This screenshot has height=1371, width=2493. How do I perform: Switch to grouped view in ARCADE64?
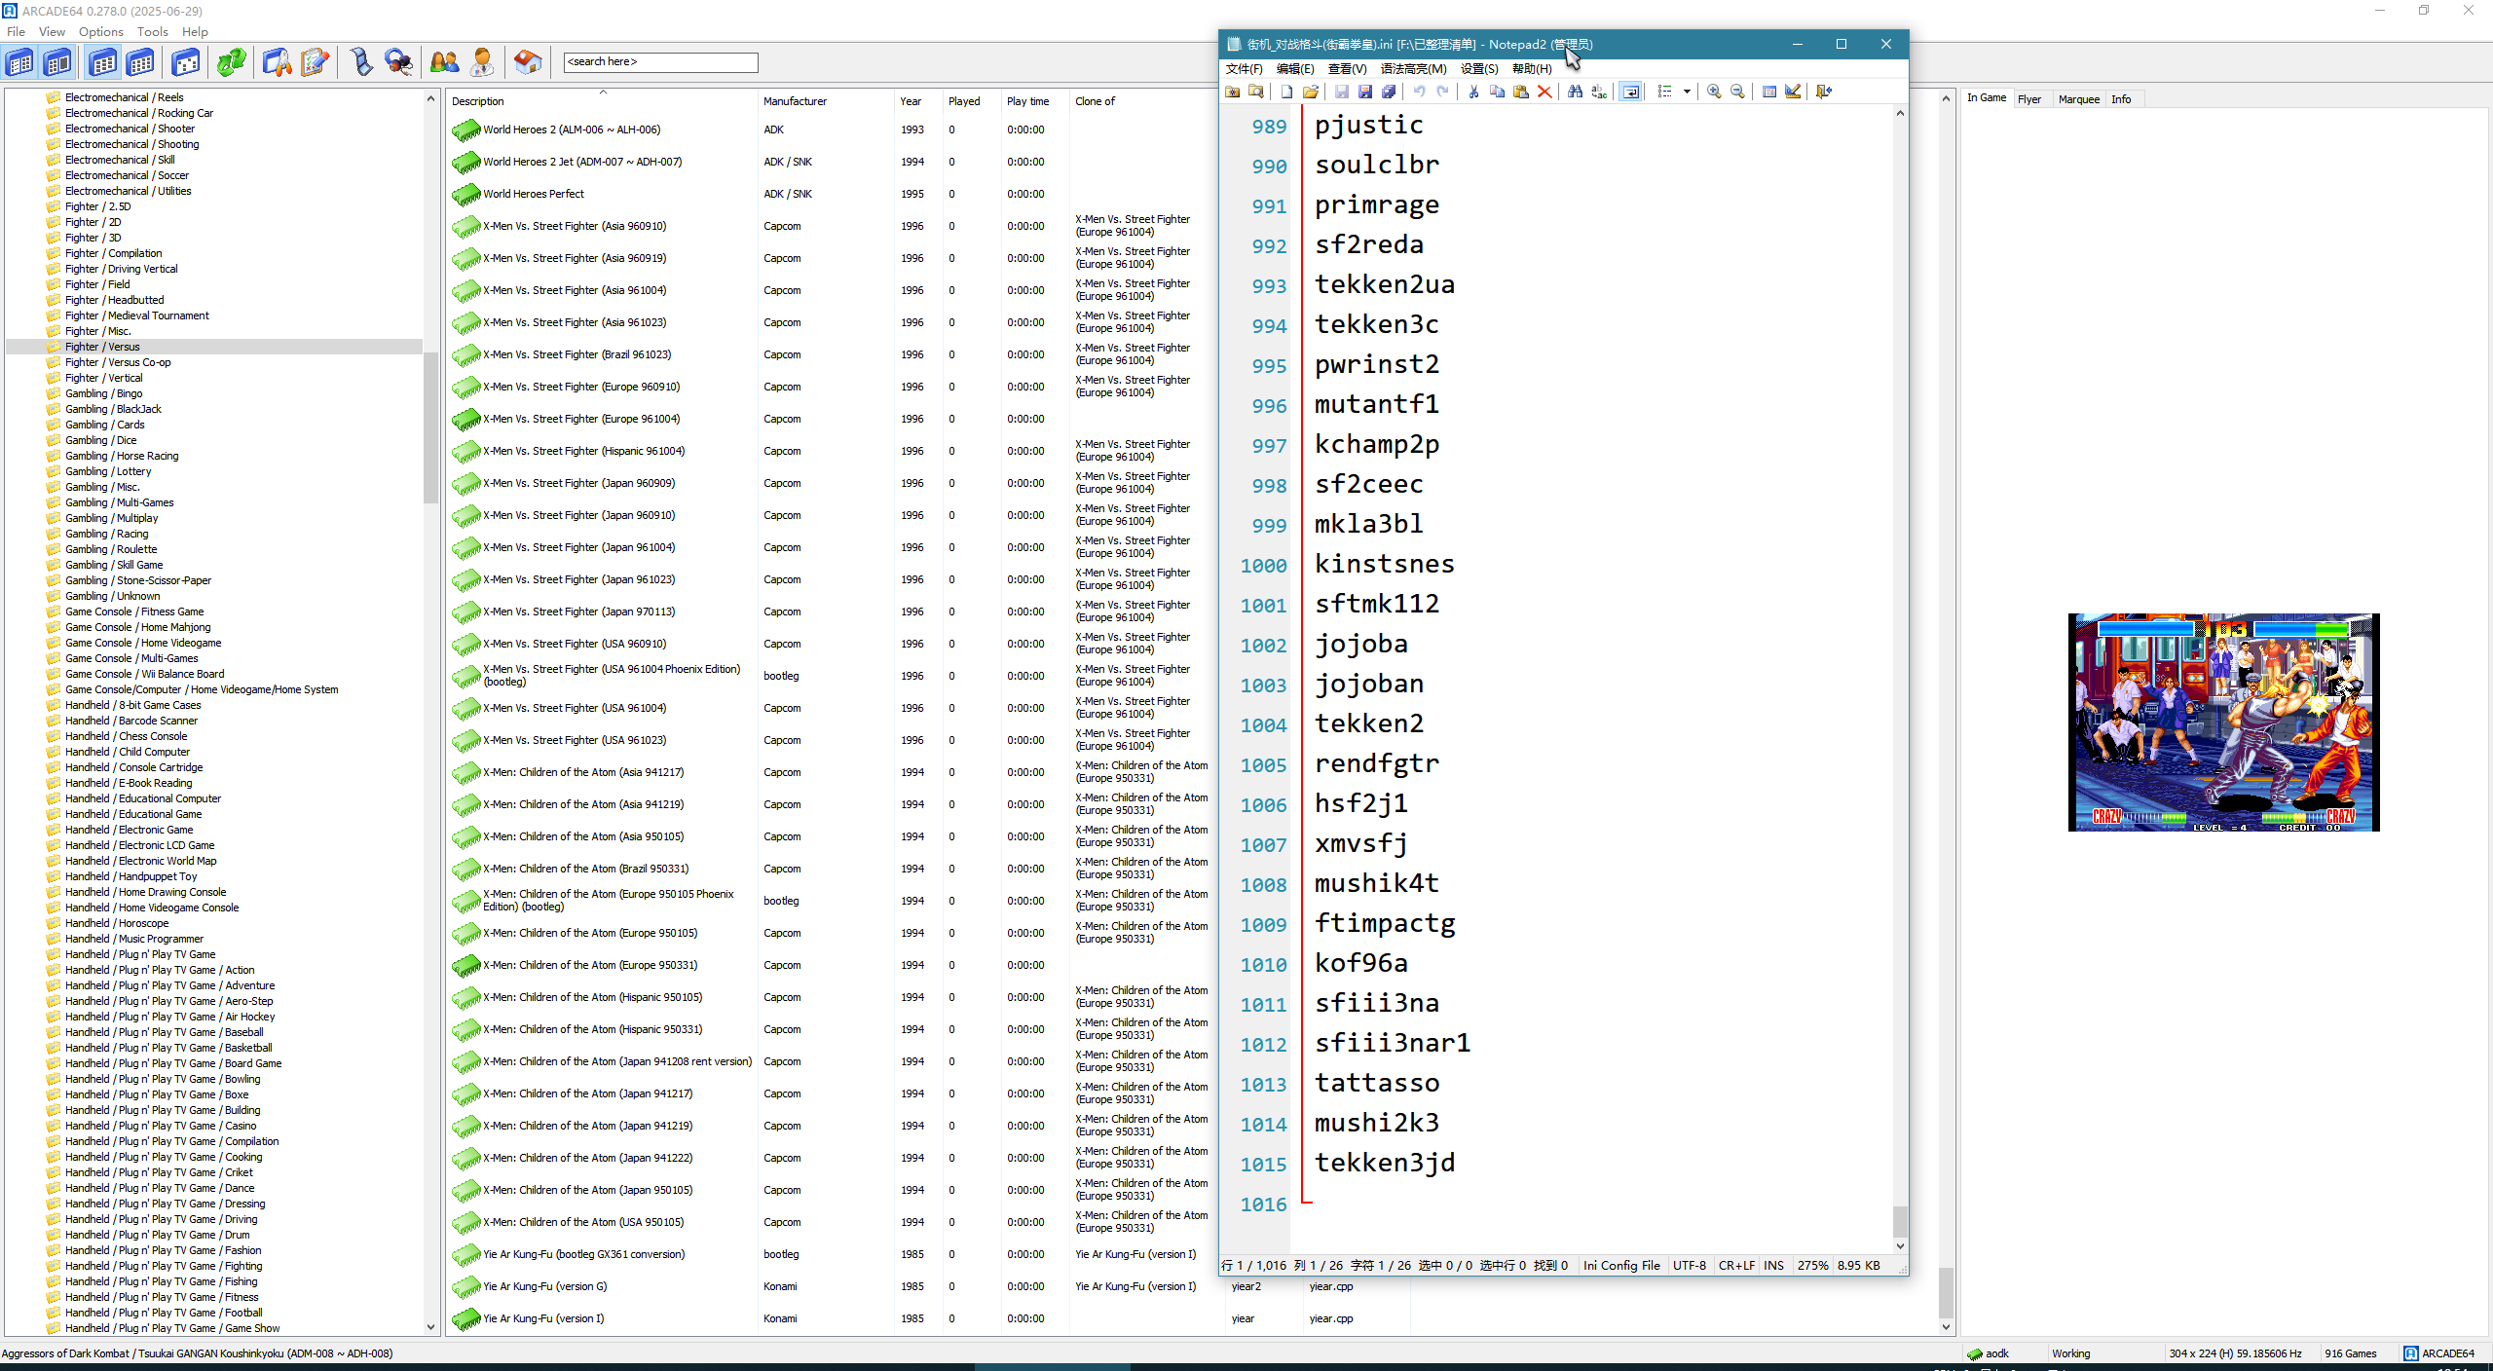pyautogui.click(x=186, y=62)
